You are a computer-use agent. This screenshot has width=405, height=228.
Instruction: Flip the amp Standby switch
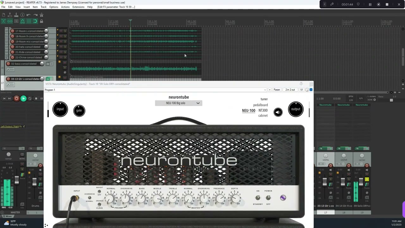tap(258, 198)
